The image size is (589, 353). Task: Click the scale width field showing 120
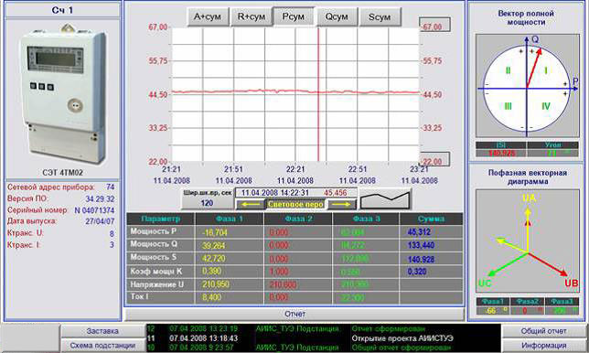(x=207, y=203)
